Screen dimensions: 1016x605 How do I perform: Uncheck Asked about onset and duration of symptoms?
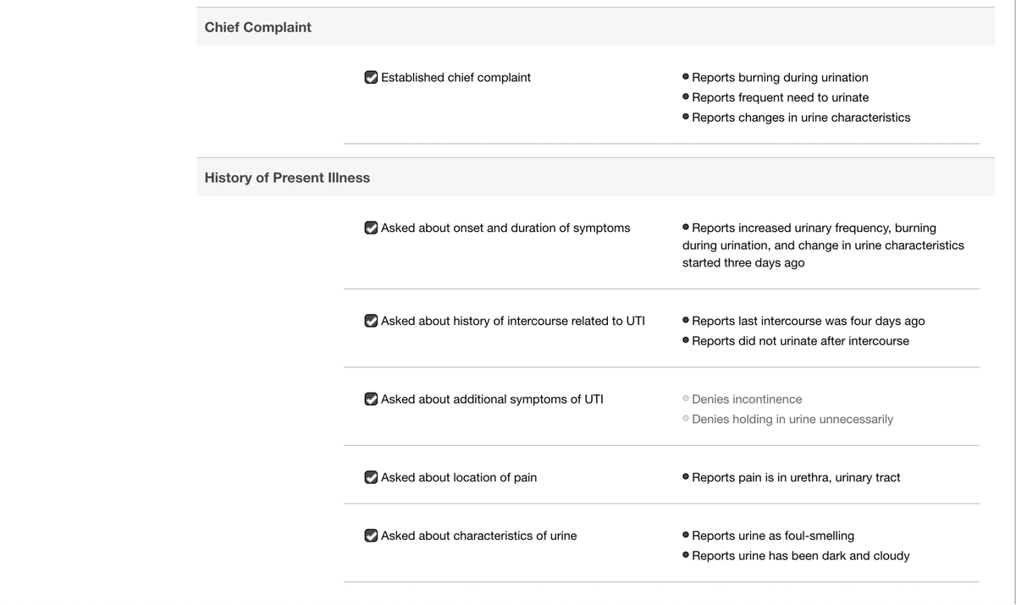[371, 228]
